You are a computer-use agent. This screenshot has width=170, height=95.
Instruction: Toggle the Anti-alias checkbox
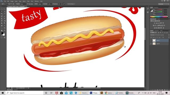click(x=28, y=4)
